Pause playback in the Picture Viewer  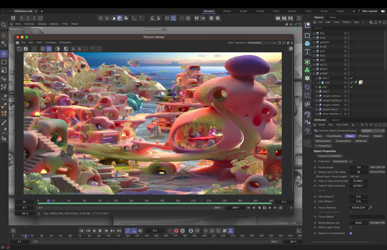pyautogui.click(x=264, y=208)
